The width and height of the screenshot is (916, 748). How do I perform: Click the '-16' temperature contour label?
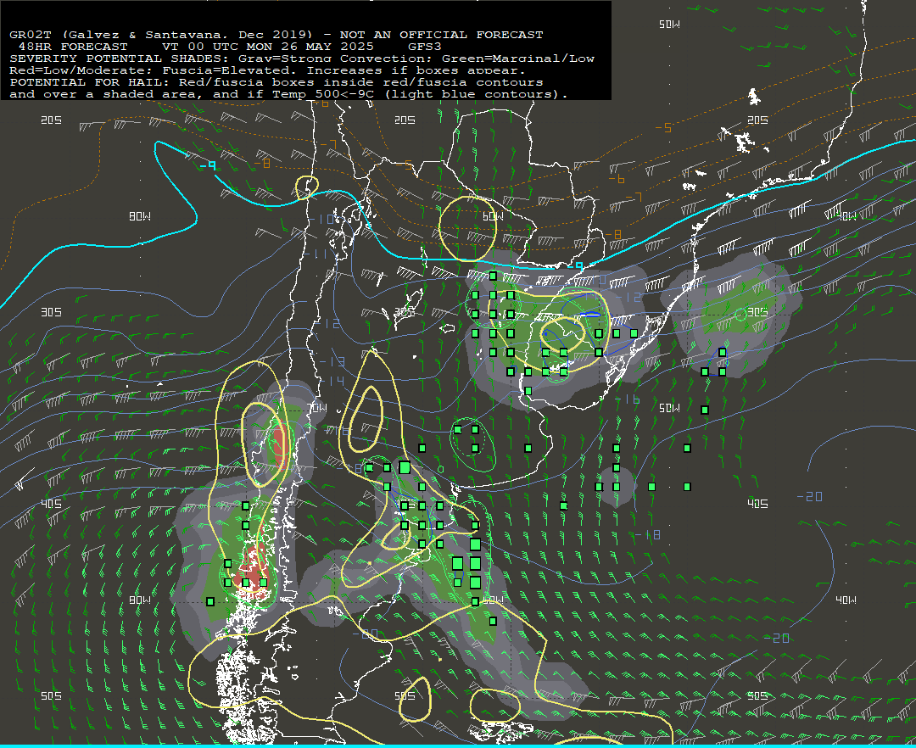pos(628,399)
